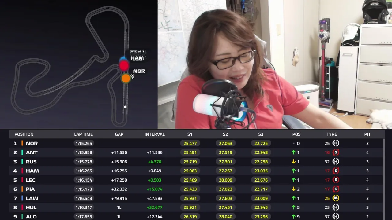Click the yellow down arrow in RUS row
The image size is (392, 220).
pyautogui.click(x=293, y=162)
